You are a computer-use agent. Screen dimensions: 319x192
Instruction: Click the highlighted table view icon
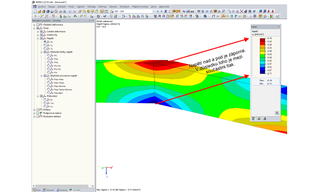[102, 11]
